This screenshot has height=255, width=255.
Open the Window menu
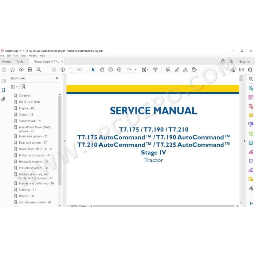point(33,56)
